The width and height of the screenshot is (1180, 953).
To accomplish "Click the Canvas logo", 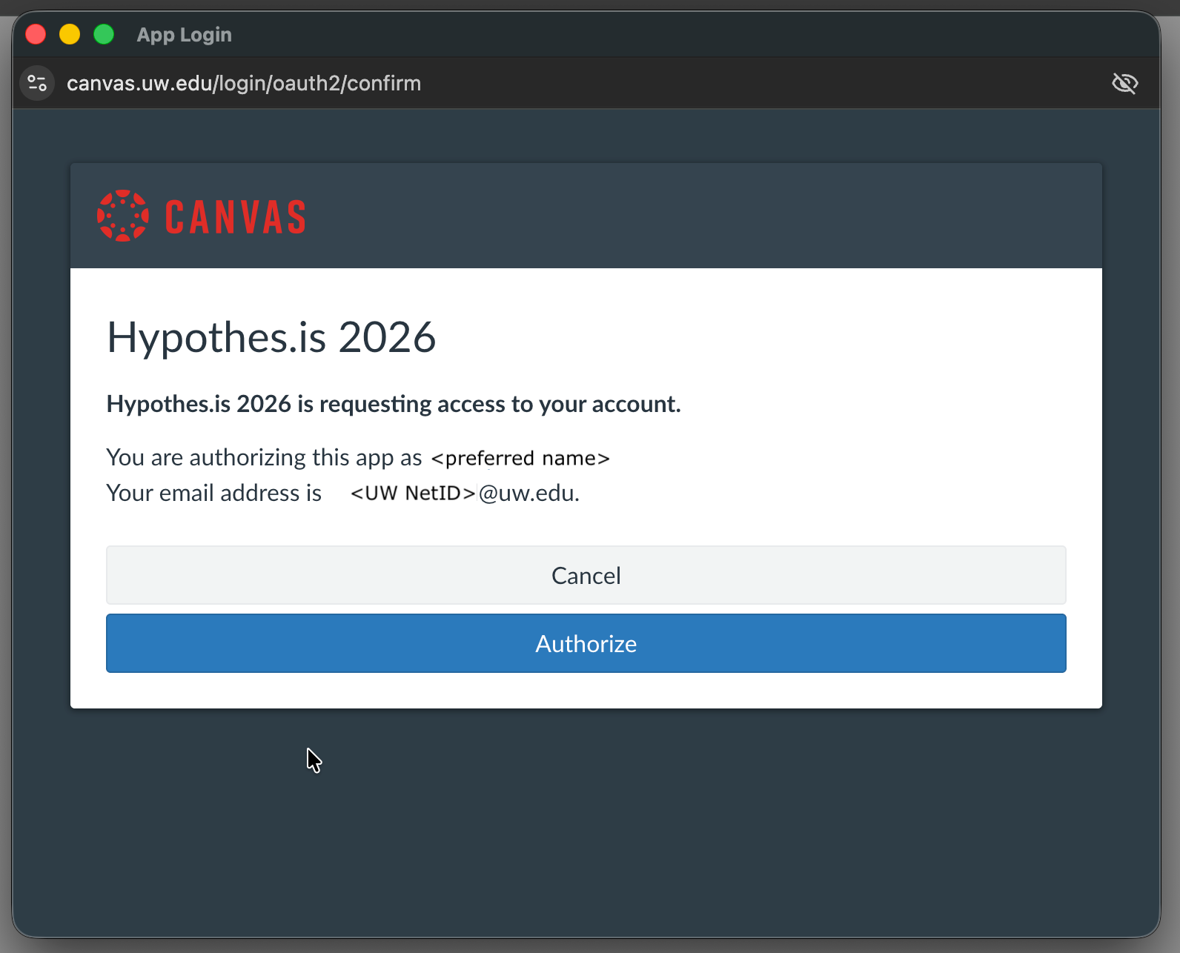I will 202,216.
